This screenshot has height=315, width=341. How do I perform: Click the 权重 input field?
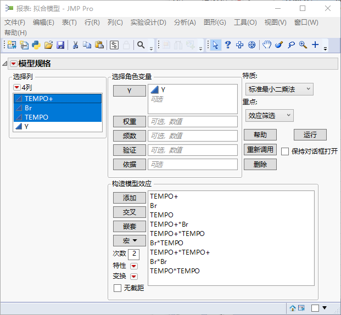click(192, 121)
